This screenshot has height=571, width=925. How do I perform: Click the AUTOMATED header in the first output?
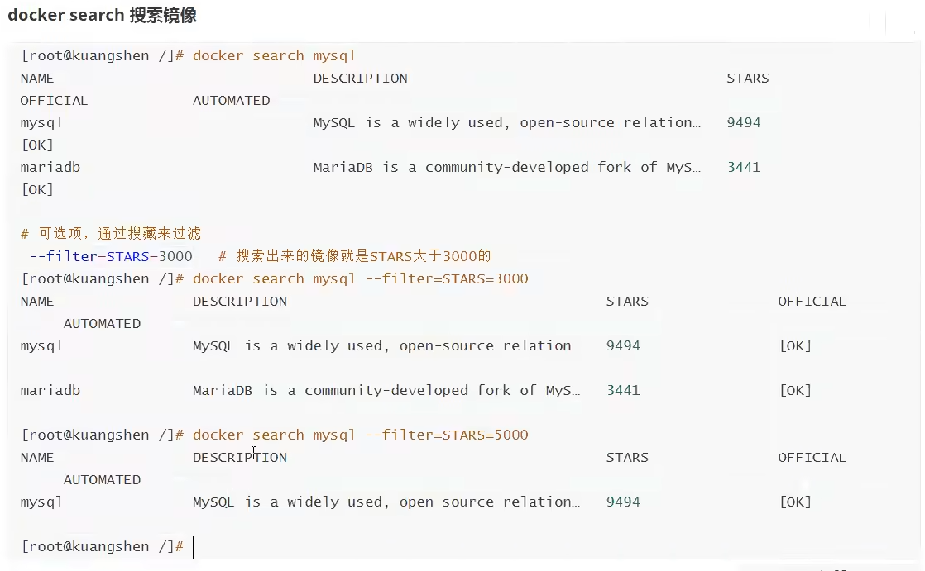pos(231,101)
